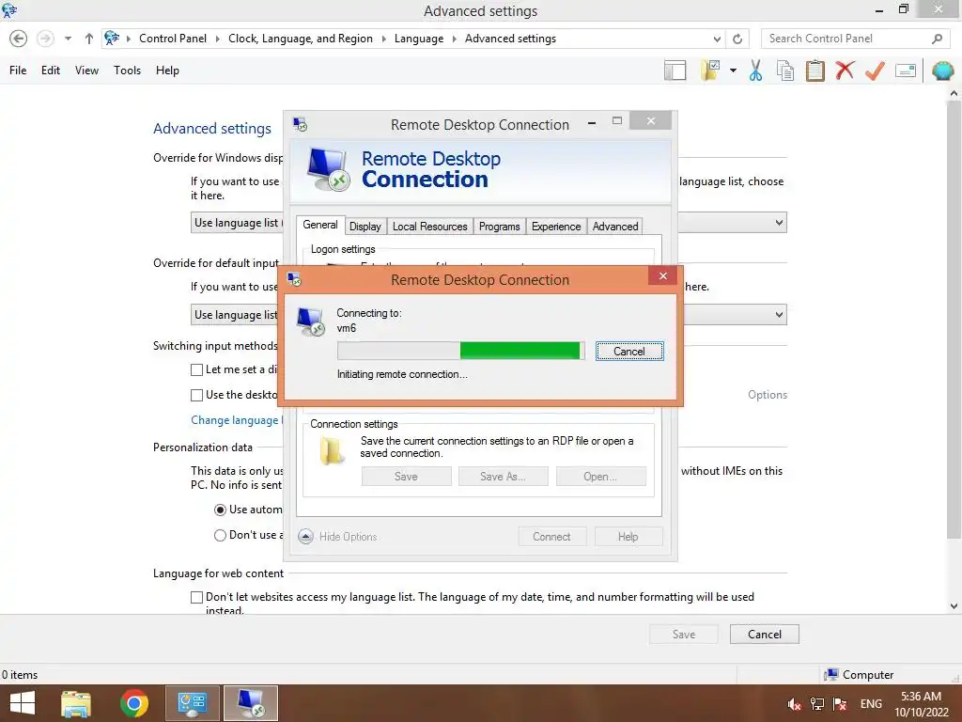Open the Tools menu
The image size is (962, 722).
click(x=127, y=71)
